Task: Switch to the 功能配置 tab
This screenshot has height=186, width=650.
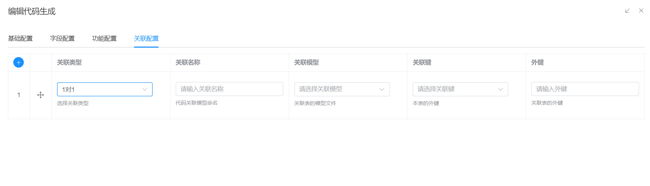Action: tap(104, 39)
